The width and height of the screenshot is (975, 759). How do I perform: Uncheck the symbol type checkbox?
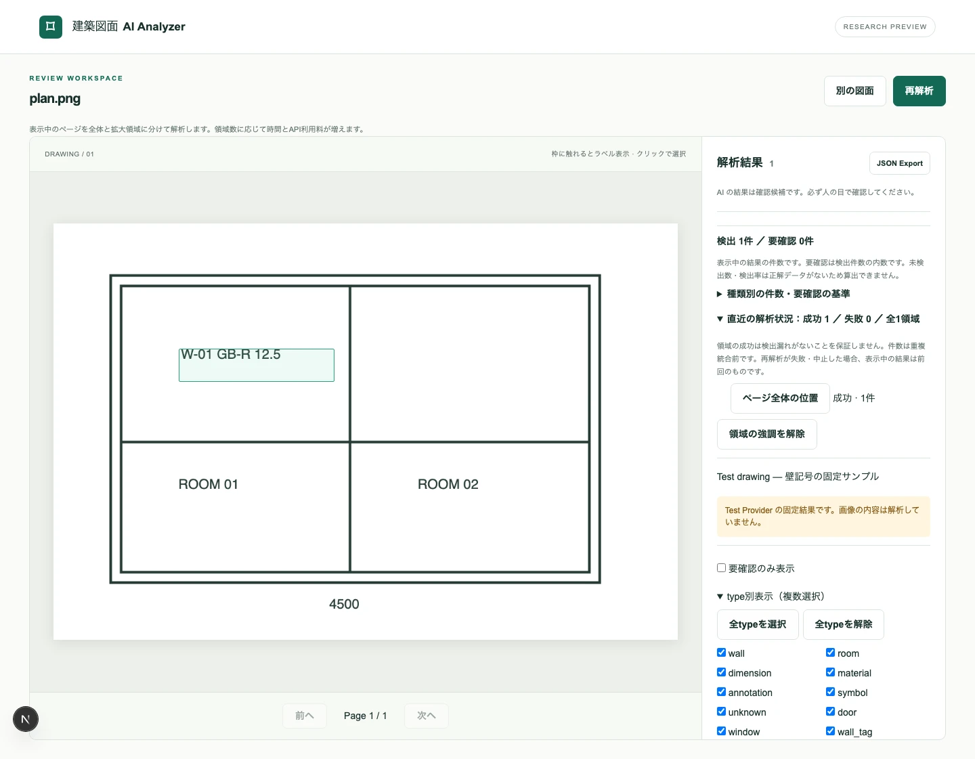830,692
